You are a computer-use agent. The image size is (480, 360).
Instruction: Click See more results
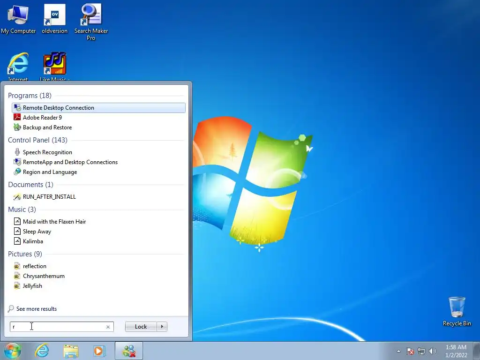click(x=37, y=309)
